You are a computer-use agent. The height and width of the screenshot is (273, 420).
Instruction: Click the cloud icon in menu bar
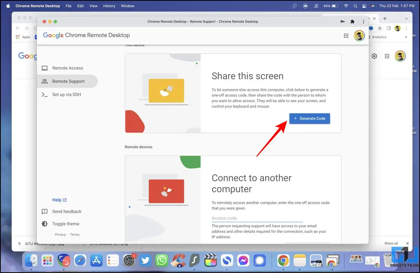(305, 6)
